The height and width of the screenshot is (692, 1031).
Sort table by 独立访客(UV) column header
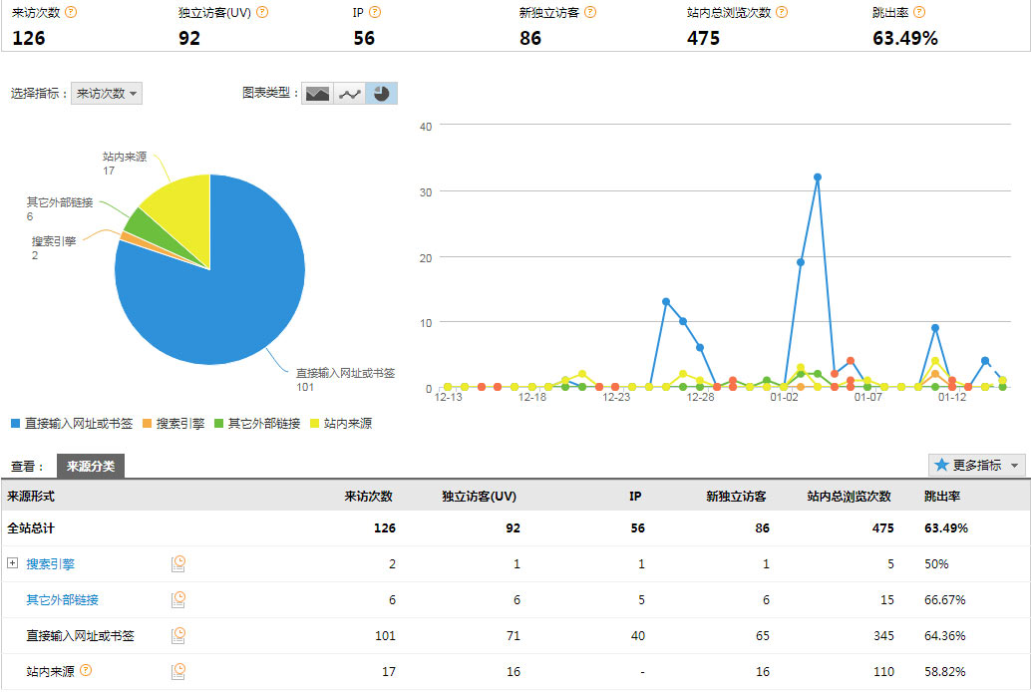coord(479,496)
